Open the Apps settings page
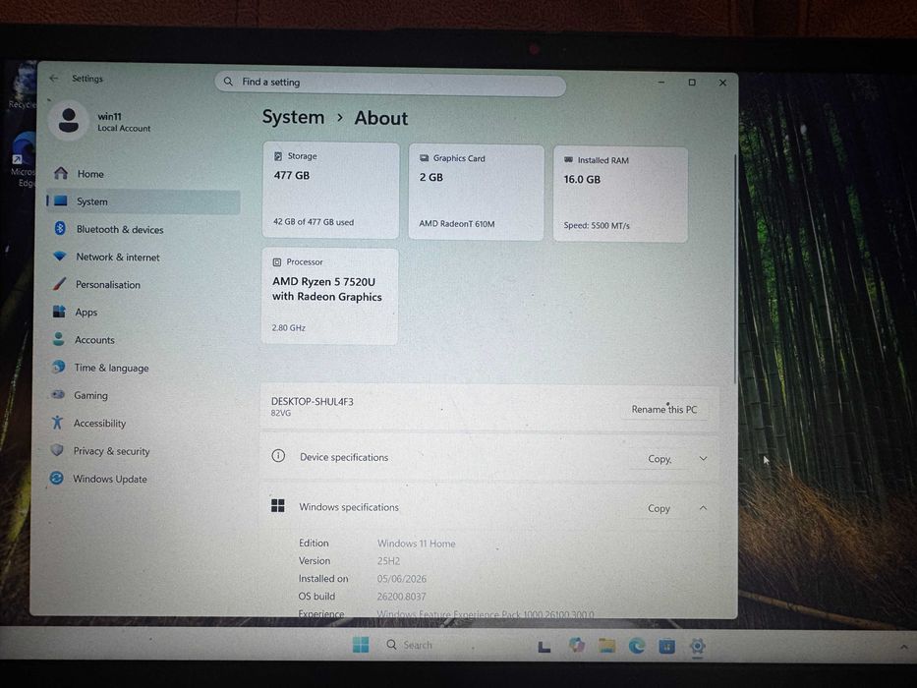The width and height of the screenshot is (917, 688). (x=143, y=312)
